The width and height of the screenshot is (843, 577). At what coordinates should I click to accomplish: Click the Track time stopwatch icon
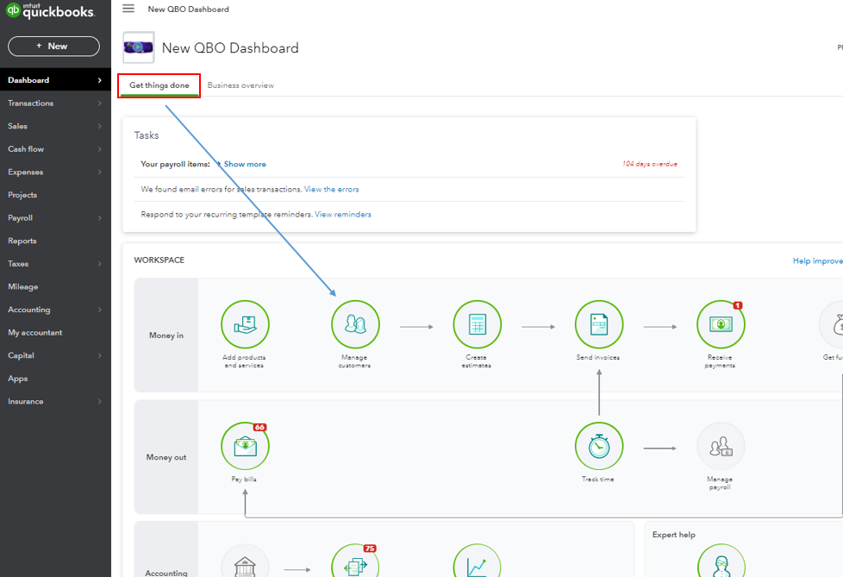(x=598, y=446)
